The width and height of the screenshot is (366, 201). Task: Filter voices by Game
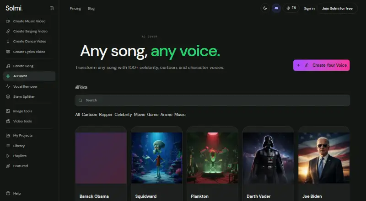click(x=153, y=115)
